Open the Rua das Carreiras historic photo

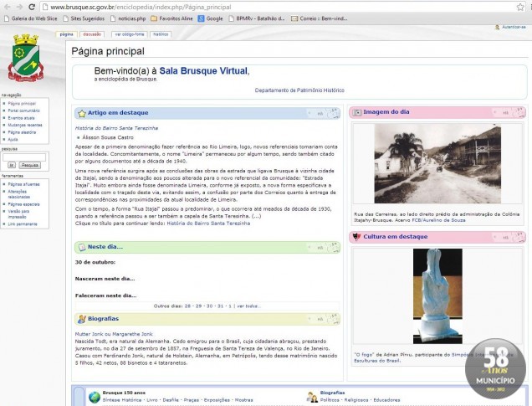pos(437,163)
